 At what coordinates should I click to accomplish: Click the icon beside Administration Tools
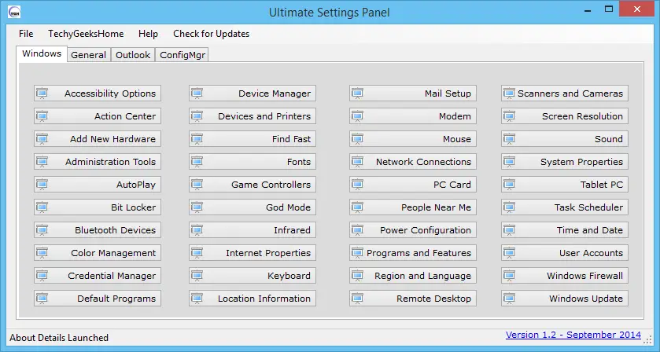tap(42, 162)
